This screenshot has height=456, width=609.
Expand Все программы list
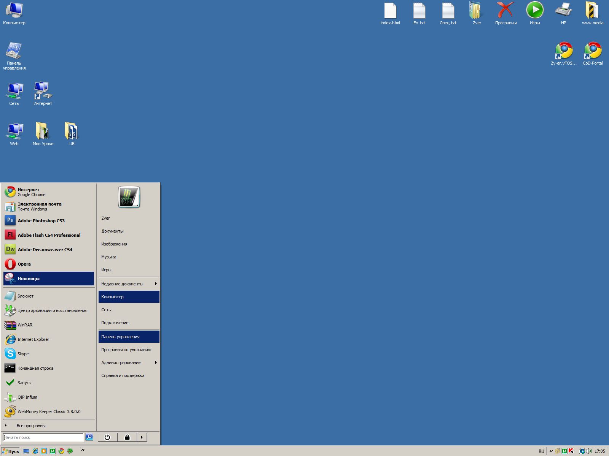pos(31,426)
